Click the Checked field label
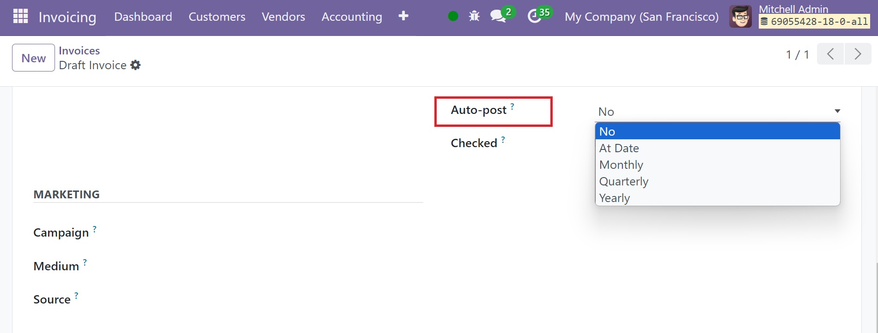Screen dimensions: 878x333 (x=474, y=143)
